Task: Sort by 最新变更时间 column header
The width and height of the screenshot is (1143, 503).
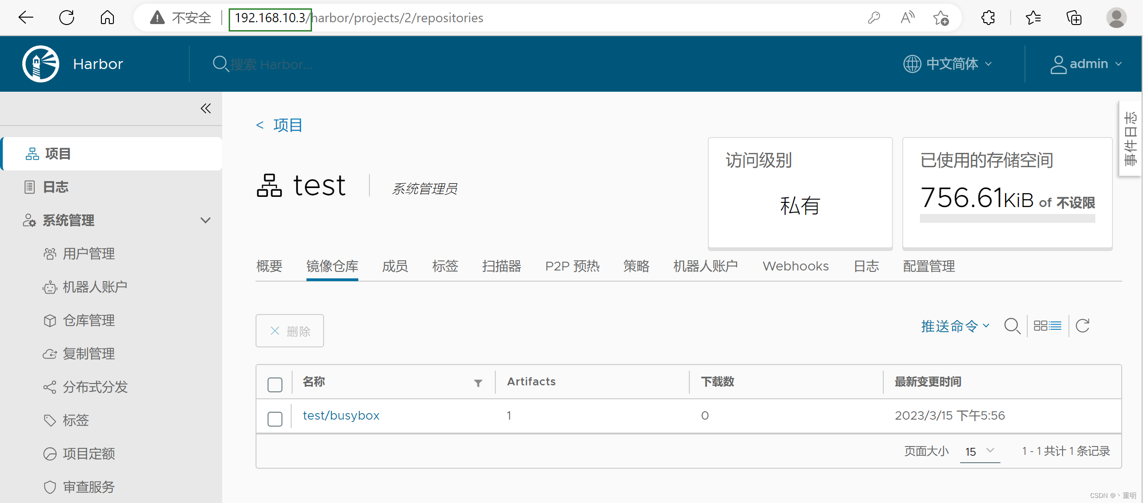Action: 928,382
